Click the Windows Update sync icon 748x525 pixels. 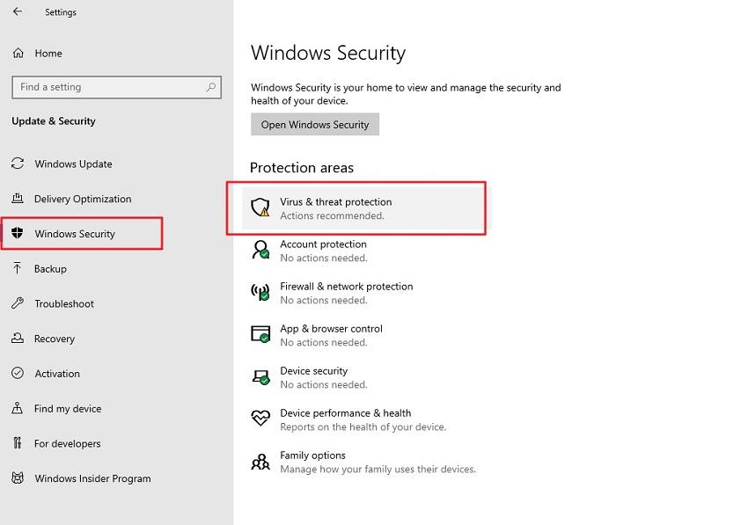point(18,164)
